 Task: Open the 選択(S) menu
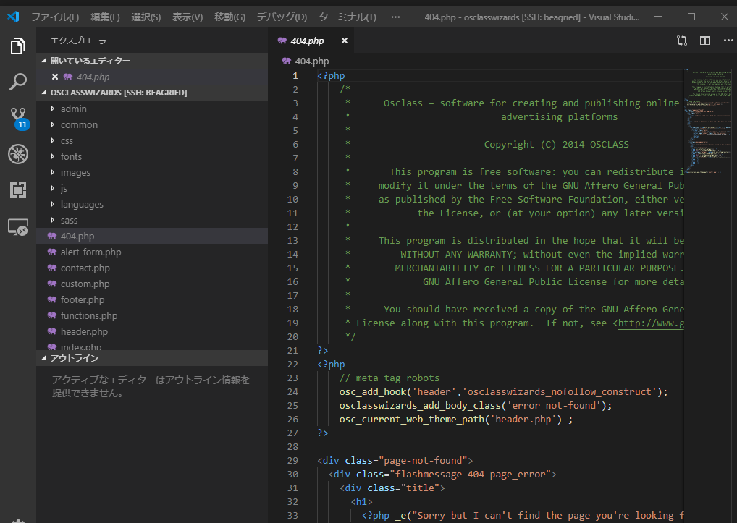[x=146, y=17]
